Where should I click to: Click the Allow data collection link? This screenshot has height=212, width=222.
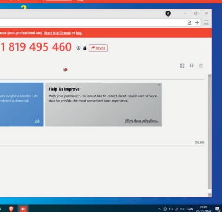click(x=142, y=121)
